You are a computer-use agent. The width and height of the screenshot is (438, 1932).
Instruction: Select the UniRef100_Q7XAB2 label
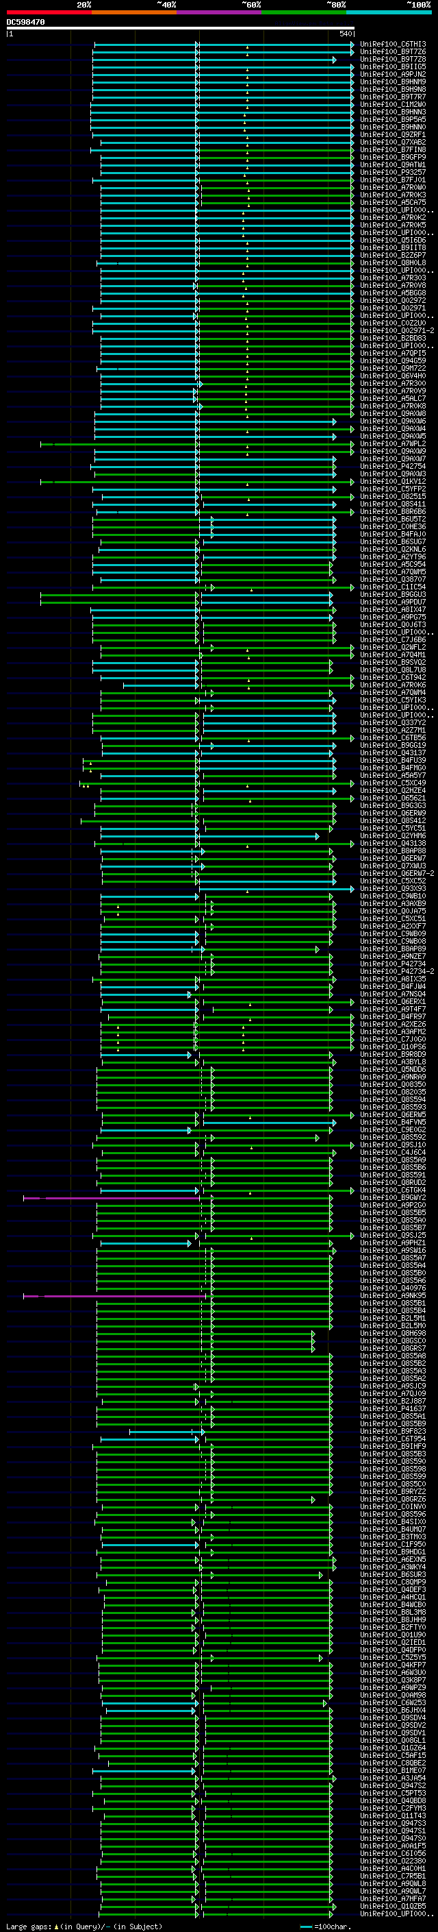[x=393, y=143]
